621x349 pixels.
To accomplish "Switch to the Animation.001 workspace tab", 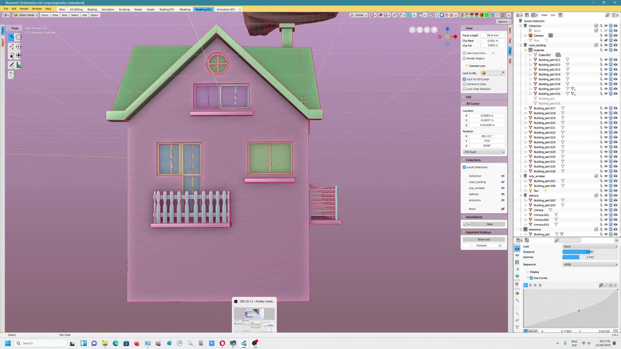I will click(226, 9).
